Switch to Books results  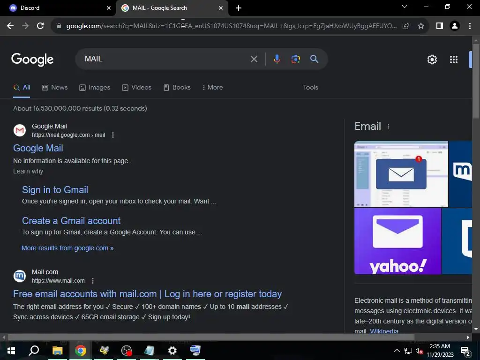(x=177, y=87)
